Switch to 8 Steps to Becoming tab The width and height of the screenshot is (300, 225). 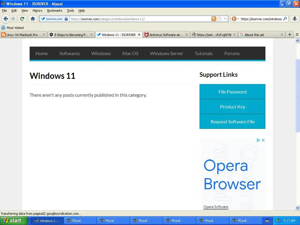tap(71, 35)
